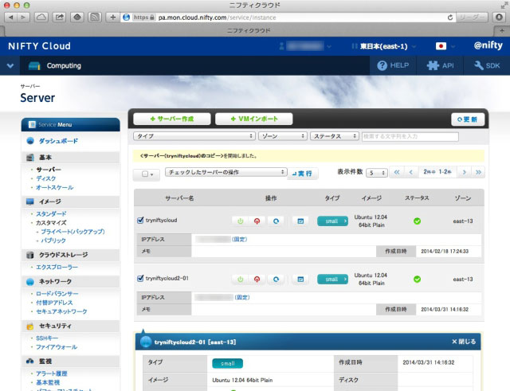
Task: Open the language flag dropdown
Action: click(x=445, y=46)
